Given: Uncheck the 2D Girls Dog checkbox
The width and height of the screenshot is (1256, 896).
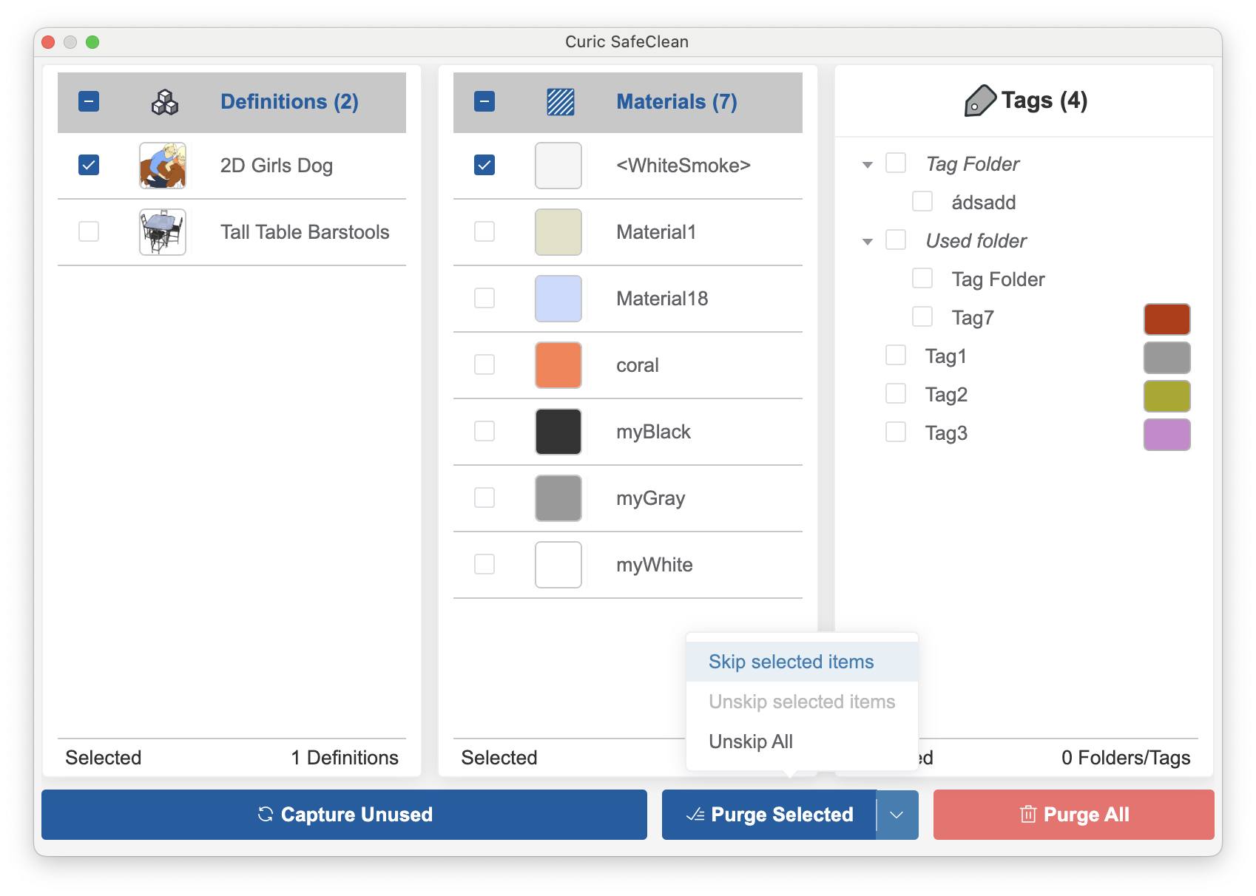Looking at the screenshot, I should [x=89, y=165].
